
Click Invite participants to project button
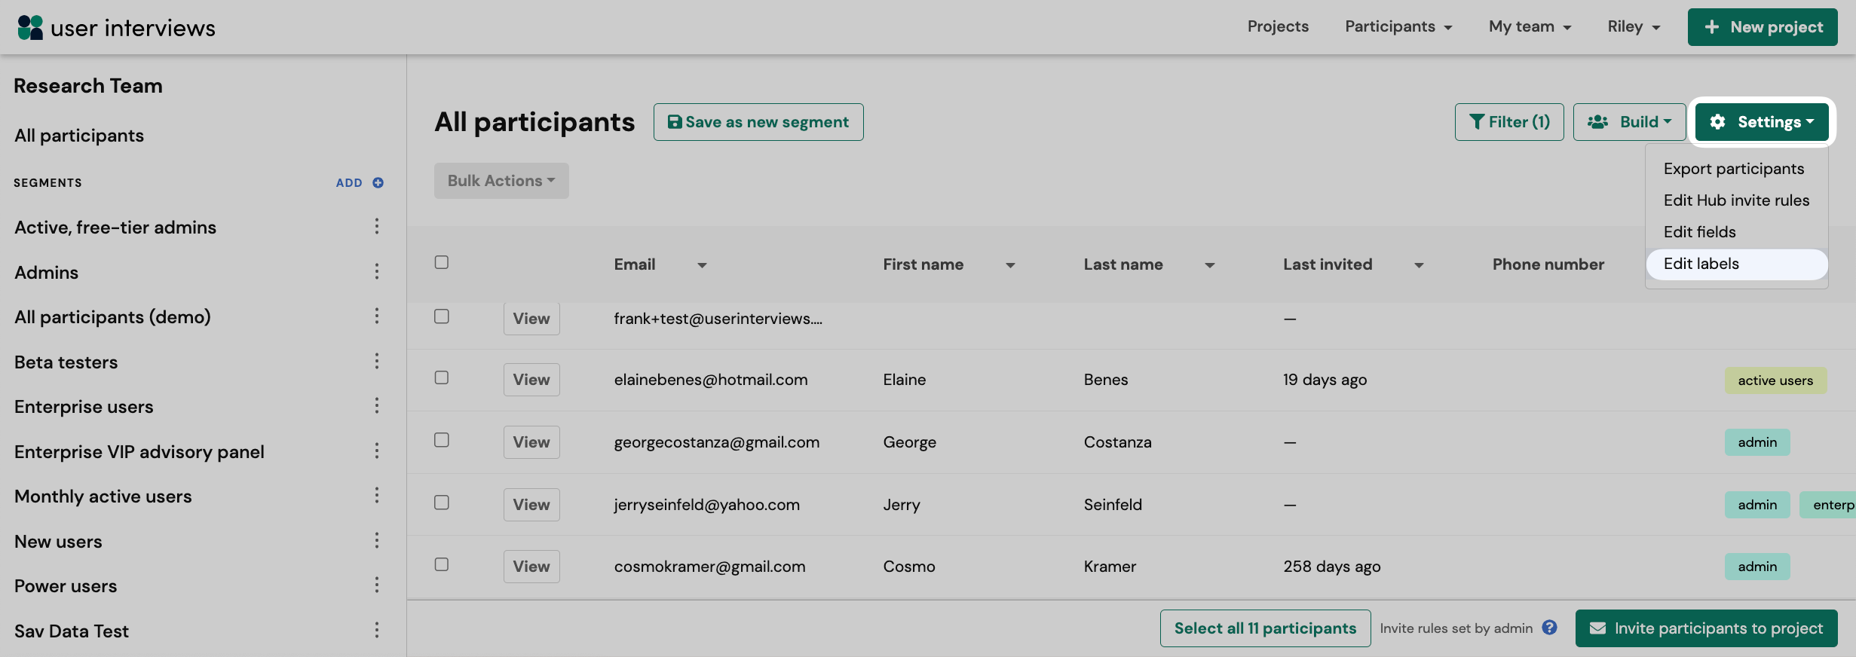1706,628
